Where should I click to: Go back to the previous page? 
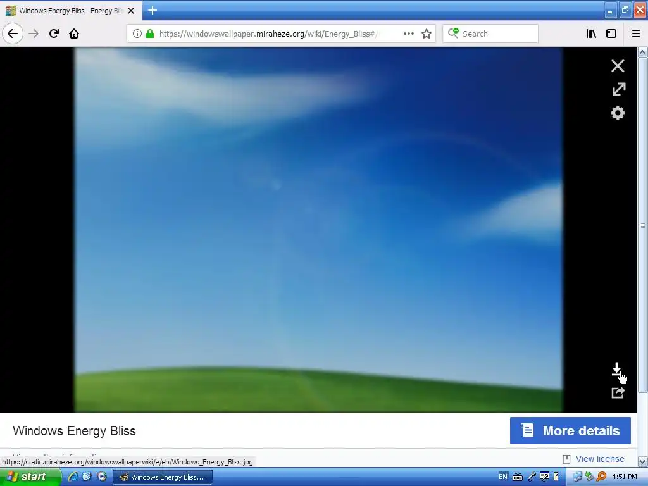click(13, 34)
